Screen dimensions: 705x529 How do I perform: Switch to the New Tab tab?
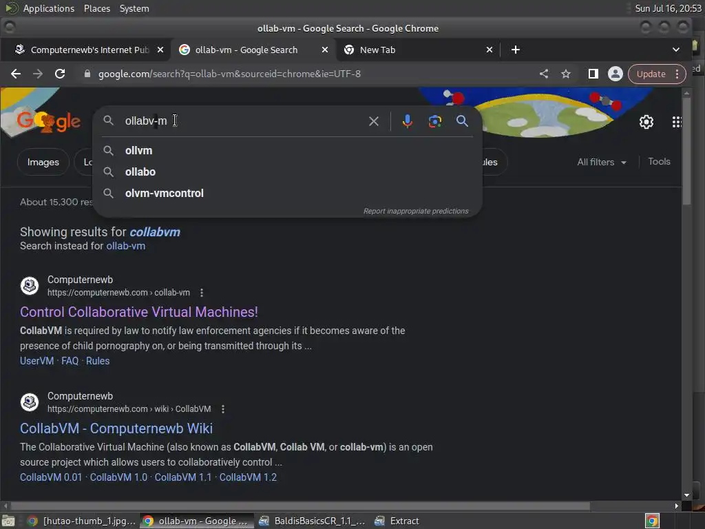pyautogui.click(x=417, y=50)
